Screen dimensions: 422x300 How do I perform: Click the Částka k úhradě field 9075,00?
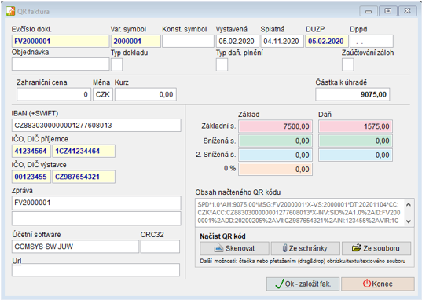pos(353,94)
